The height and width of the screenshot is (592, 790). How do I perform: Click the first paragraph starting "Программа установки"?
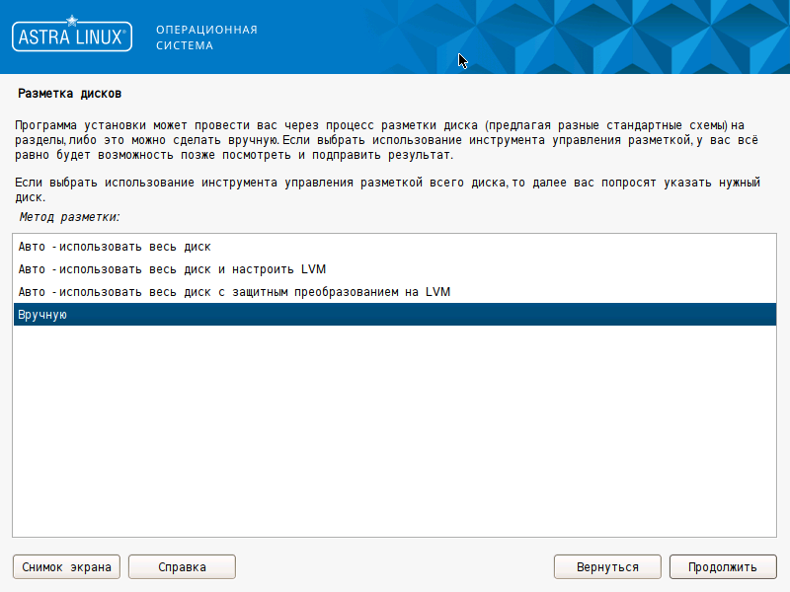tap(375, 141)
